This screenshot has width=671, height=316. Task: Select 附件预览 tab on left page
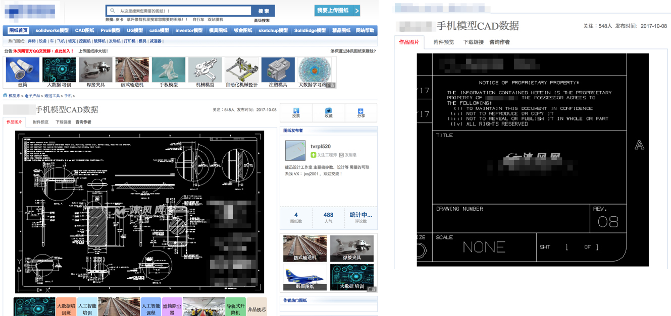(x=41, y=122)
